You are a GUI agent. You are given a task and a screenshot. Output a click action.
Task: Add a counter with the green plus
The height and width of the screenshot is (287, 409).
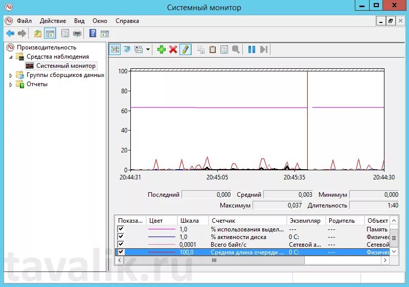(162, 49)
